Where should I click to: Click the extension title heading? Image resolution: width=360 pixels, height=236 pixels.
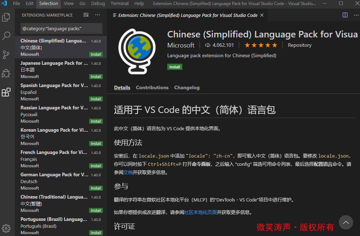pos(263,34)
